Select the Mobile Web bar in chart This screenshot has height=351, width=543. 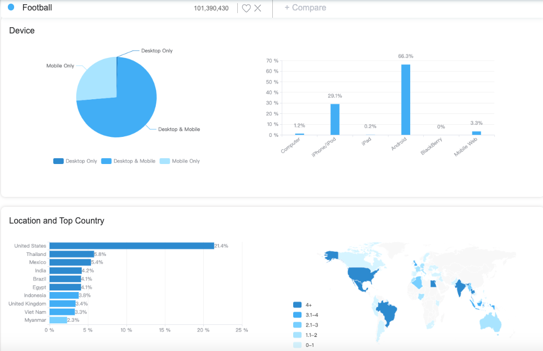pos(477,133)
